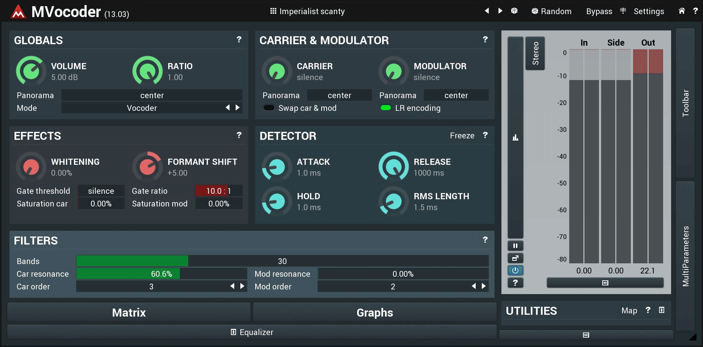Open the preset browser grid icon
Viewport: 703px width, 347px height.
click(273, 11)
